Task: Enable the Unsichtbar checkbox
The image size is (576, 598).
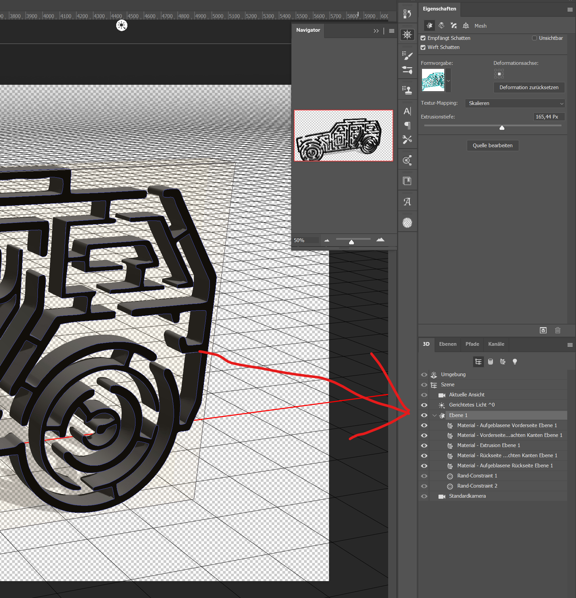Action: (x=534, y=38)
